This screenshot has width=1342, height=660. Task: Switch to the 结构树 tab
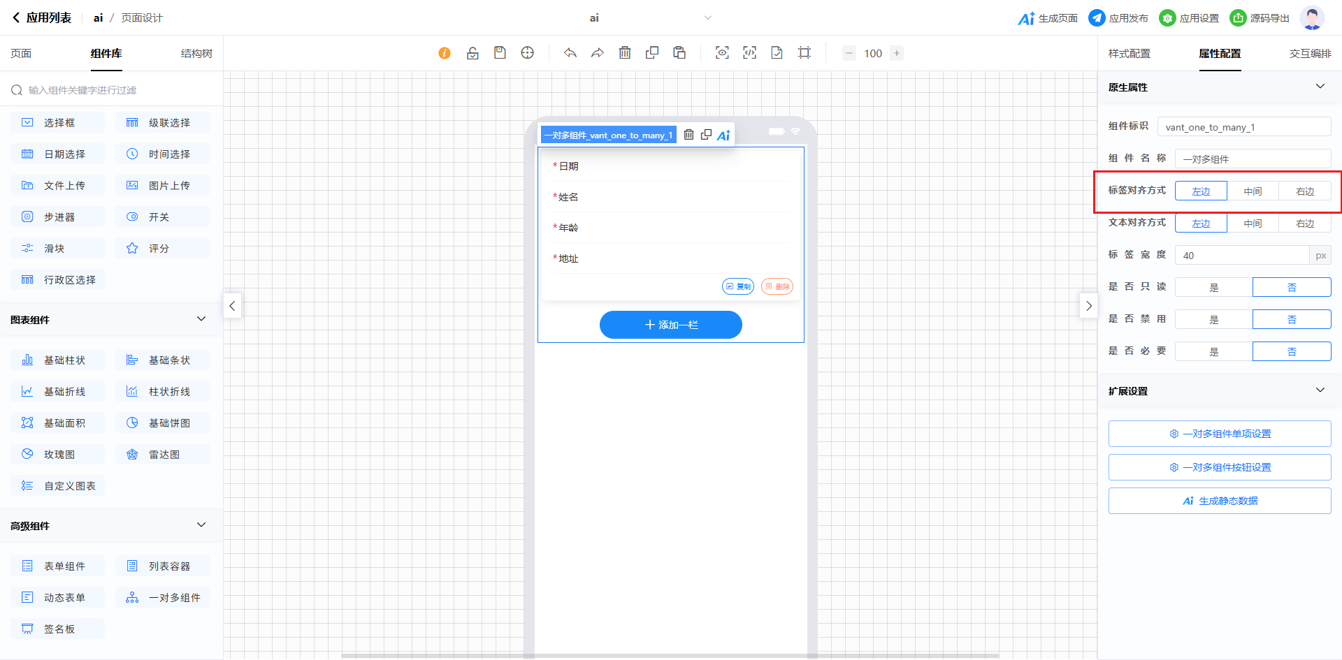pos(196,54)
